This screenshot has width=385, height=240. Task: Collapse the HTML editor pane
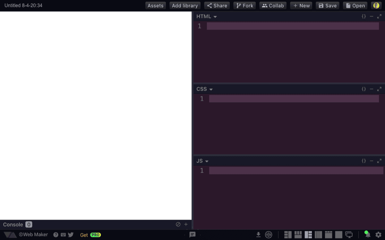point(372,16)
